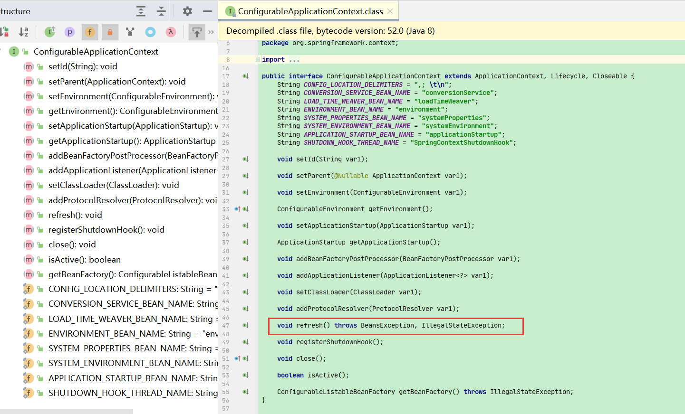Click line number 47 in gutter

point(225,326)
